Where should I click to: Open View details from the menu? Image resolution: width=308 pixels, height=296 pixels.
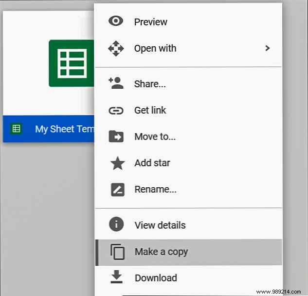pos(188,225)
